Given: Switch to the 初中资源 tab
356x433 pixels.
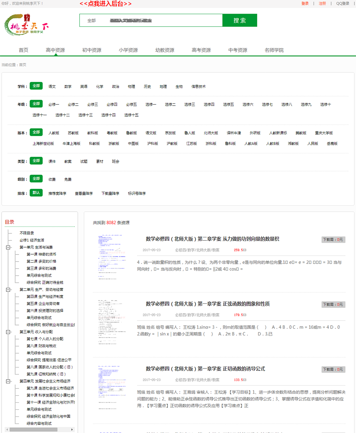Looking at the screenshot, I should click(91, 50).
